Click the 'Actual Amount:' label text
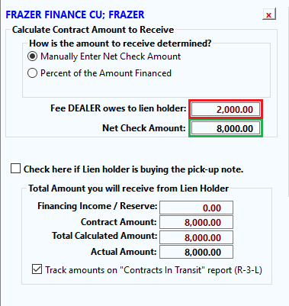The image size is (289, 306). tap(124, 252)
